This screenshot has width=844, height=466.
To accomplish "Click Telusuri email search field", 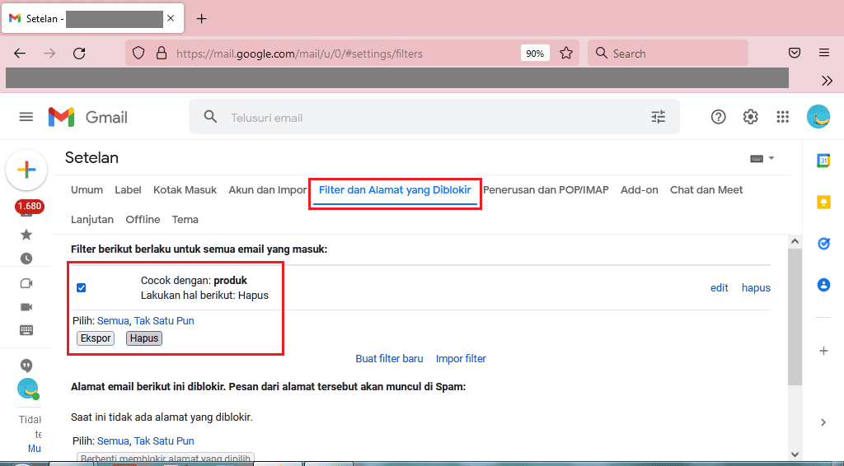I will (x=435, y=117).
